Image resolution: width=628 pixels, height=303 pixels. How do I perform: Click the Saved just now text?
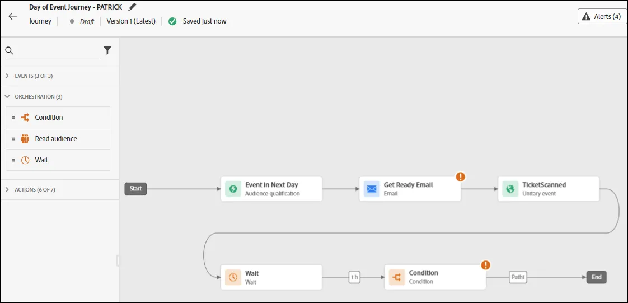[x=205, y=21]
